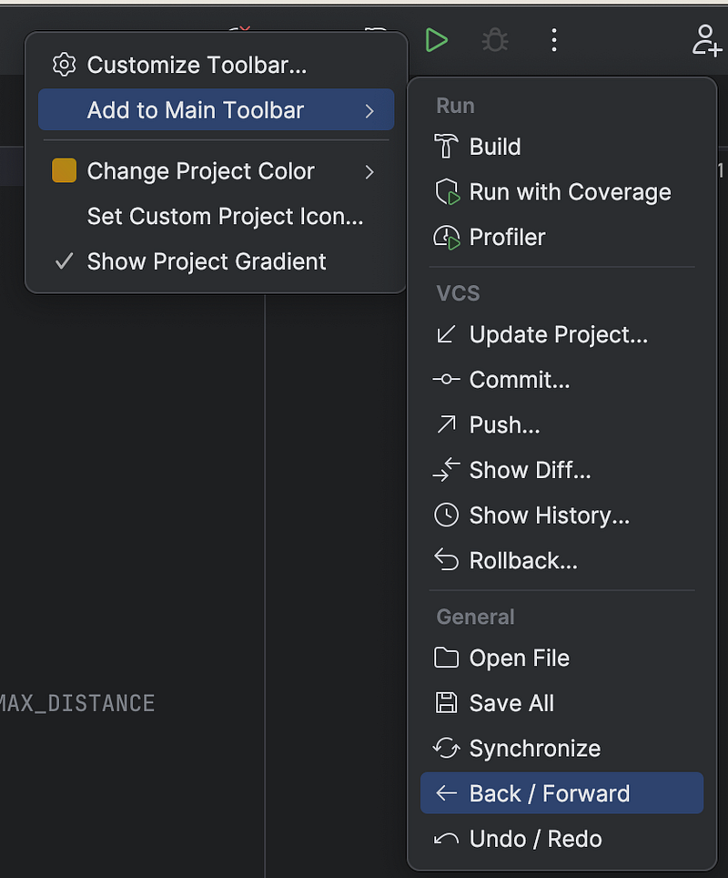
Task: Open the Debug tool from the toolbar
Action: click(x=494, y=39)
